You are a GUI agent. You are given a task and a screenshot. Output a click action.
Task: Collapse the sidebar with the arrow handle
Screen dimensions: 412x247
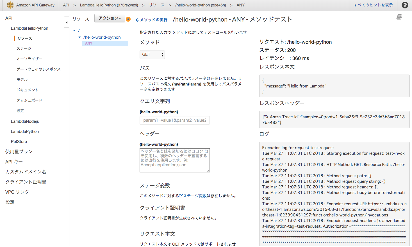[x=67, y=22]
